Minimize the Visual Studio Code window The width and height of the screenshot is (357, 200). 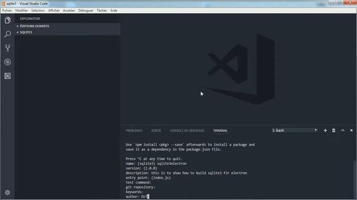[332, 2]
